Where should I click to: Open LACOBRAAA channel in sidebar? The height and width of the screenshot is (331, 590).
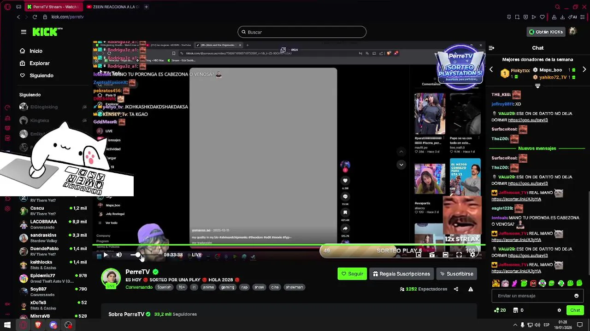53,224
